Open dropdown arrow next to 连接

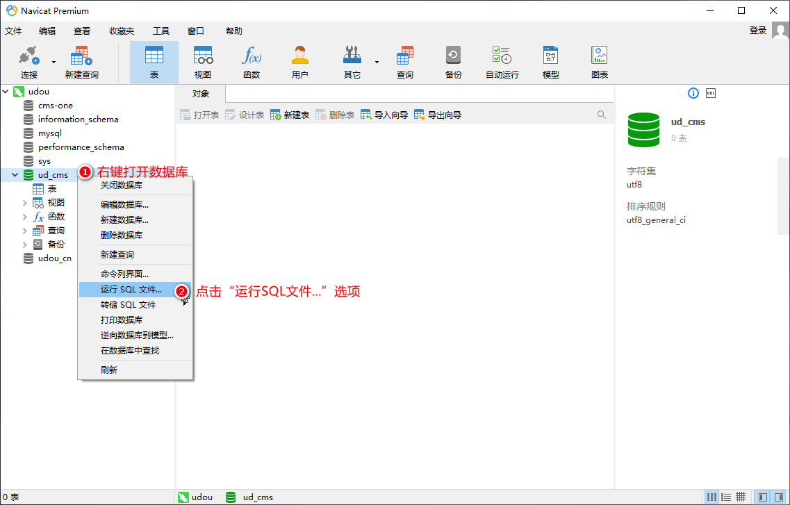coord(54,62)
